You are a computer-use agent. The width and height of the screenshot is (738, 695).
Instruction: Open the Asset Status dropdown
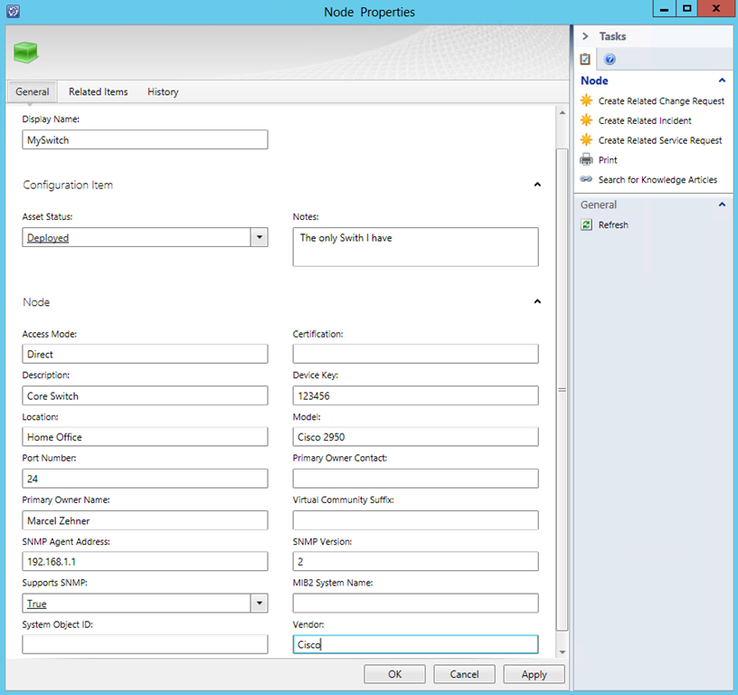pos(259,237)
